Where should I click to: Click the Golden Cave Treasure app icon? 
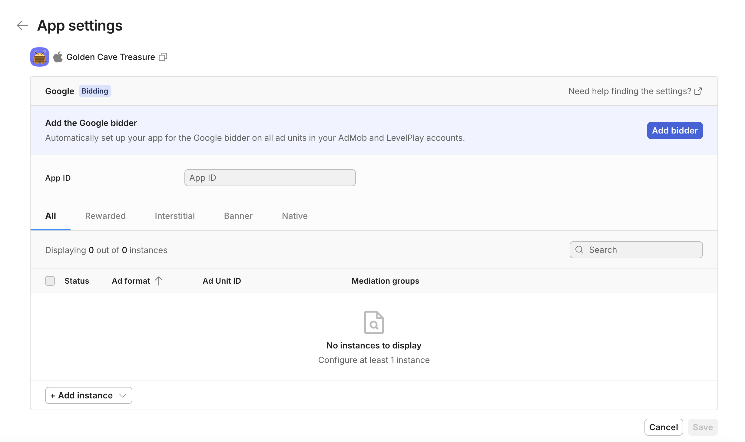pyautogui.click(x=40, y=57)
